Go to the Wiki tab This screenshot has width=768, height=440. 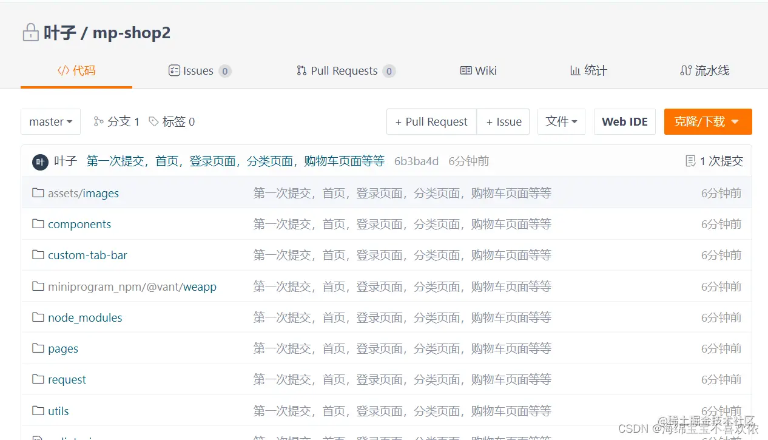coord(479,70)
